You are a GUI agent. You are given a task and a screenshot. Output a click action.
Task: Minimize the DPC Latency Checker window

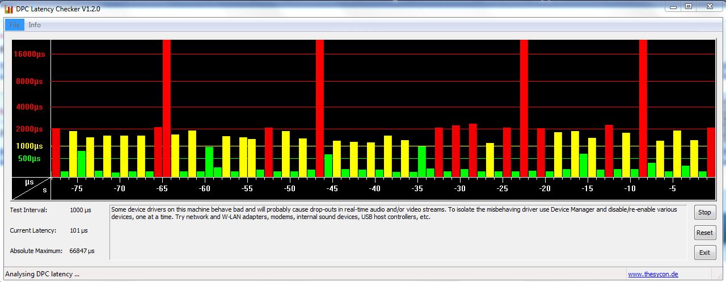pos(673,6)
